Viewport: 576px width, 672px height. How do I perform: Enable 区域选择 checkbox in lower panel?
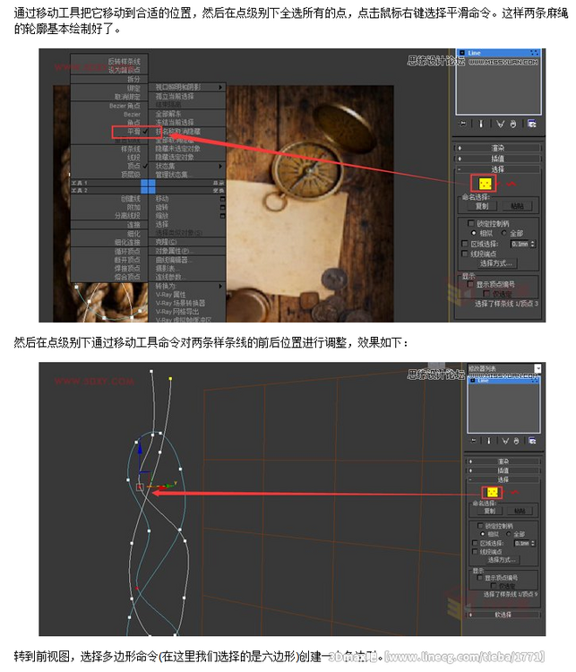[x=476, y=543]
